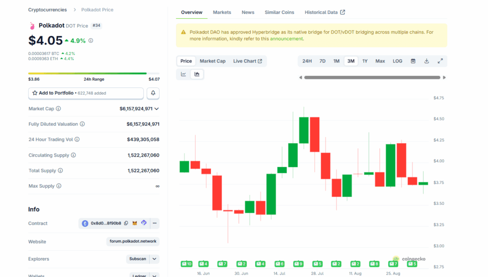Screen dimensions: 488x277
Task: Click the $439,305,058 trading volume value
Action: tap(143, 139)
